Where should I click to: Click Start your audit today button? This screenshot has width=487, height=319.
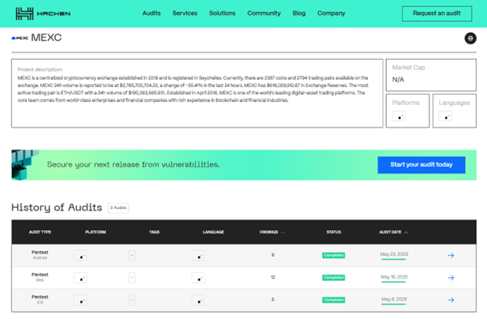click(421, 165)
